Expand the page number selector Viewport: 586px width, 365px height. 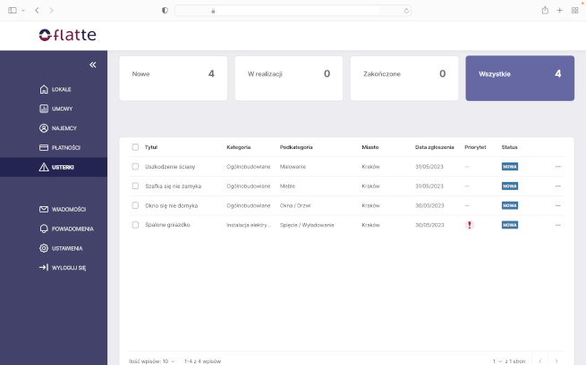click(499, 361)
